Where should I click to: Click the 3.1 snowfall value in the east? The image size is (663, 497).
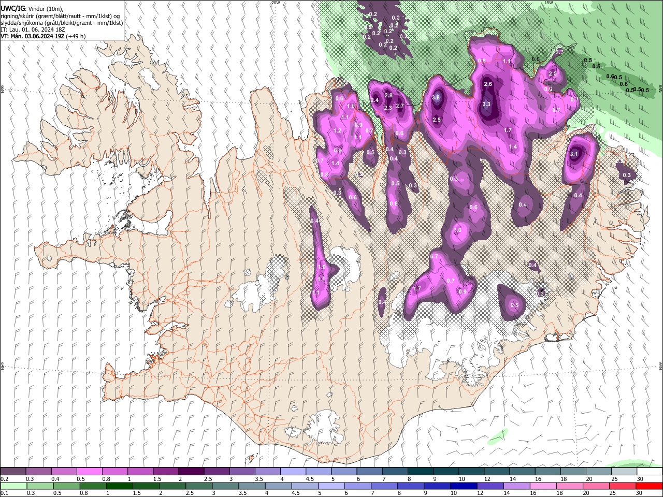pyautogui.click(x=573, y=154)
